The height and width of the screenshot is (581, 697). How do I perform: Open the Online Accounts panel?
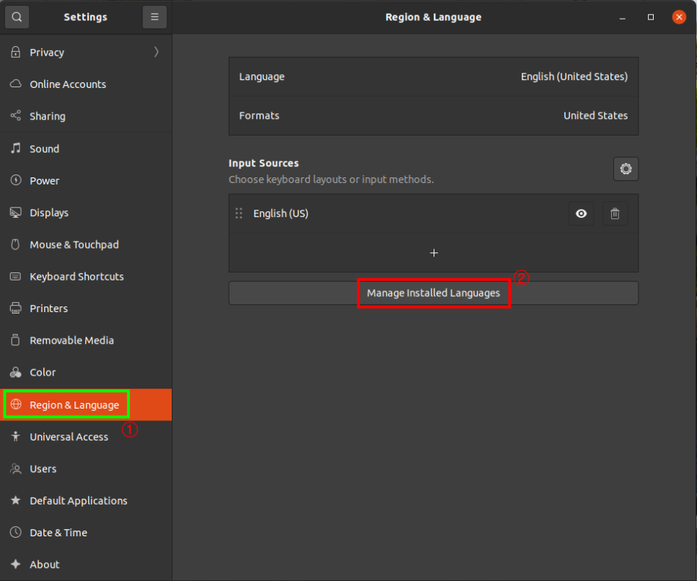[x=86, y=84]
